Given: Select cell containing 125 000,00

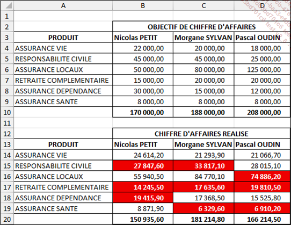Looking at the screenshot, I should coord(262,70).
